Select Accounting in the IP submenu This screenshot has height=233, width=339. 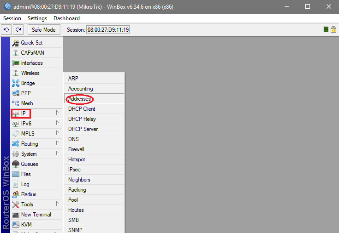94,89
